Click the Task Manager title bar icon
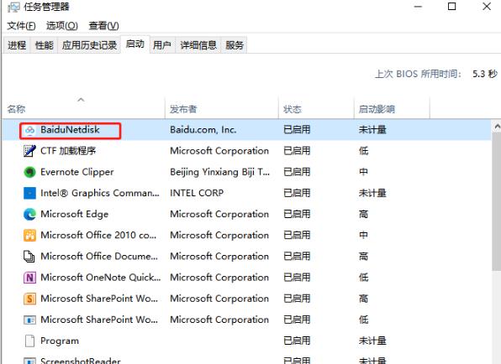The image size is (501, 364). coord(13,7)
